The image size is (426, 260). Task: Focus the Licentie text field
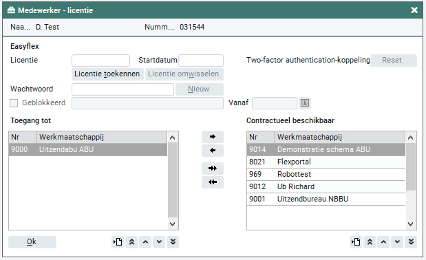tap(100, 61)
